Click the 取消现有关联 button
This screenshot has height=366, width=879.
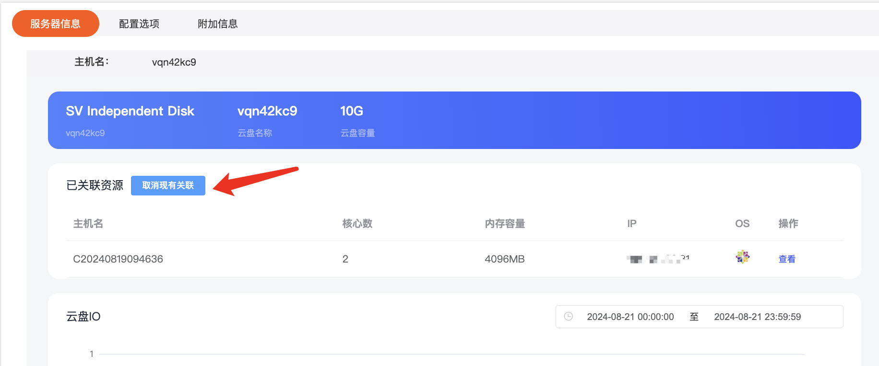168,185
